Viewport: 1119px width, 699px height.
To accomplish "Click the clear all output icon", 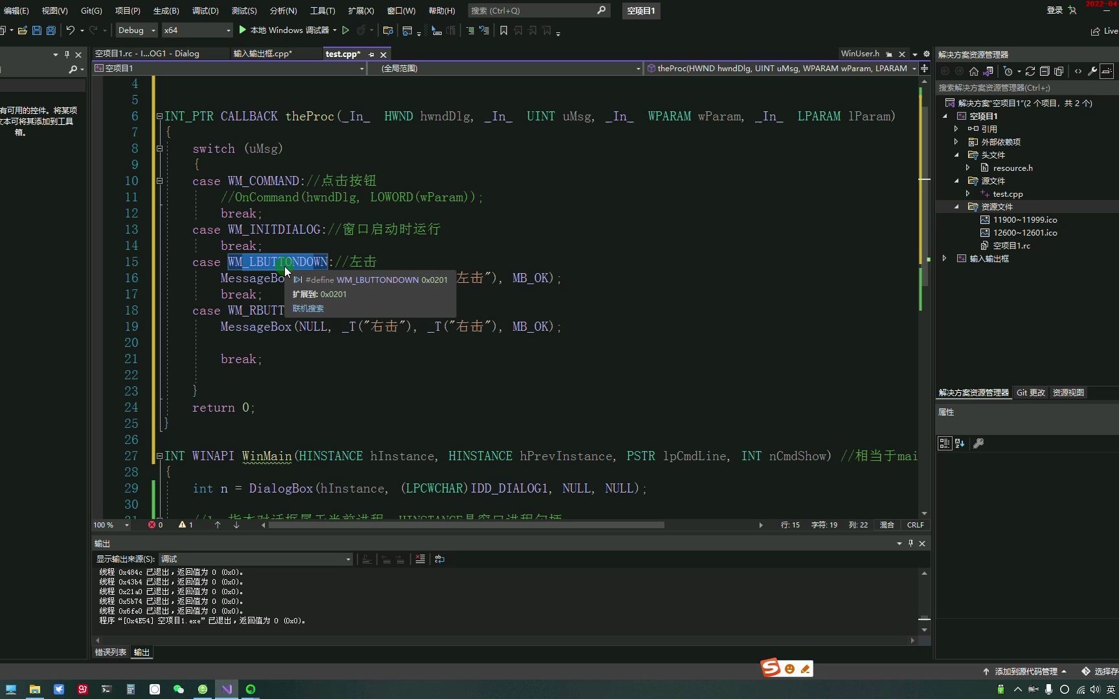I will [x=420, y=559].
